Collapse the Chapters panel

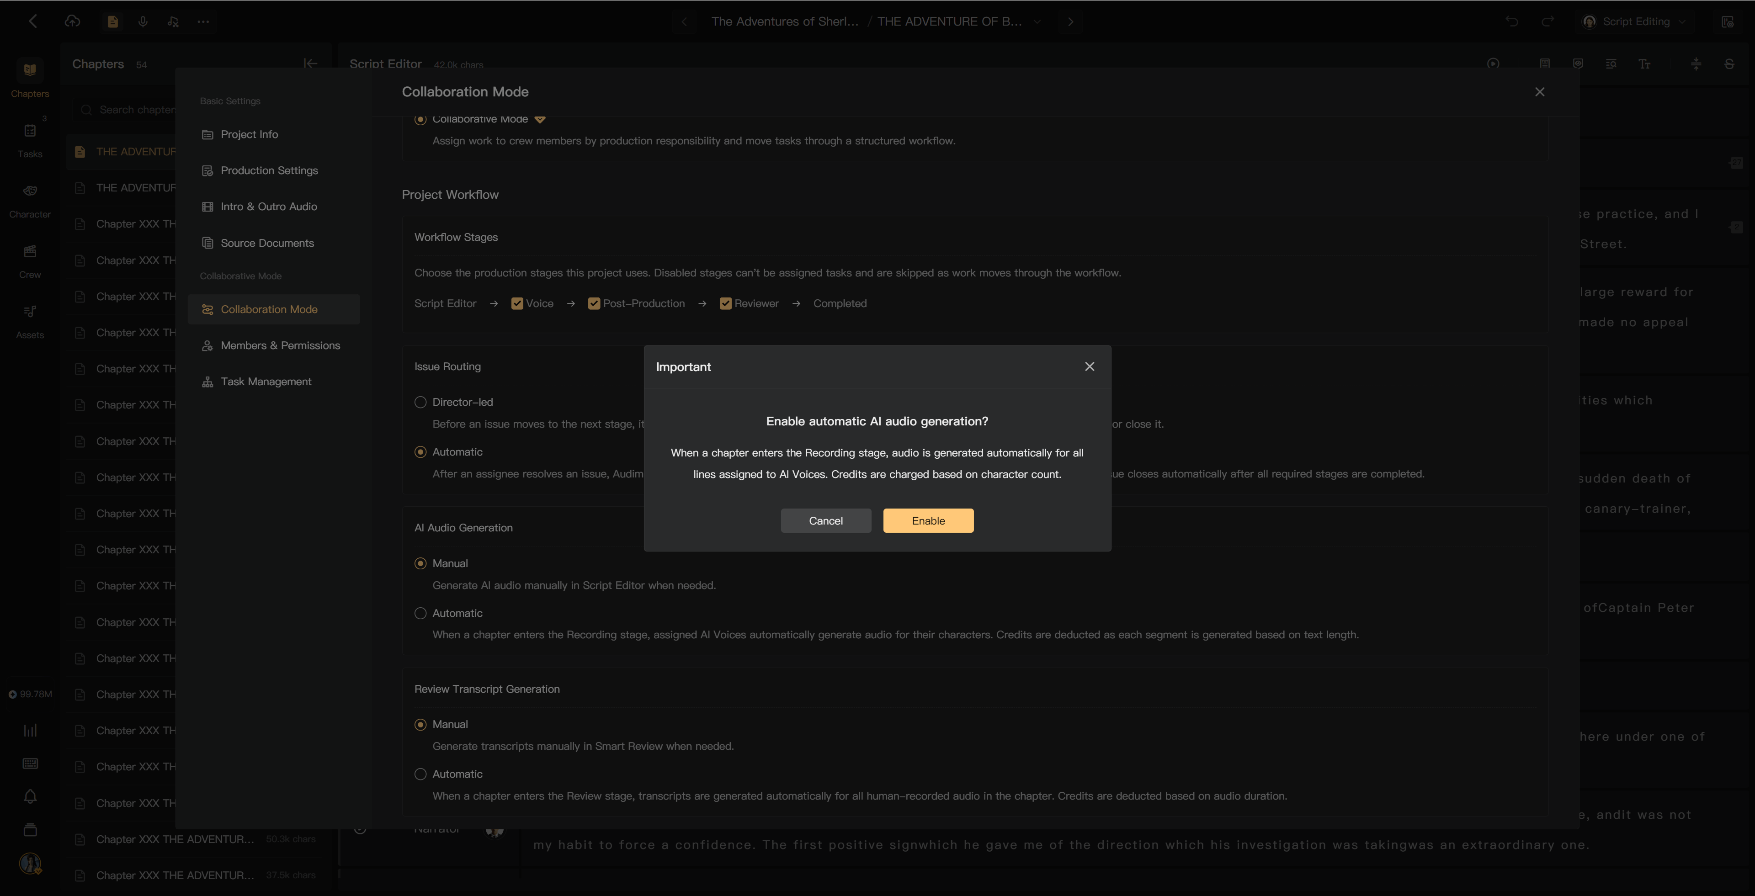310,64
